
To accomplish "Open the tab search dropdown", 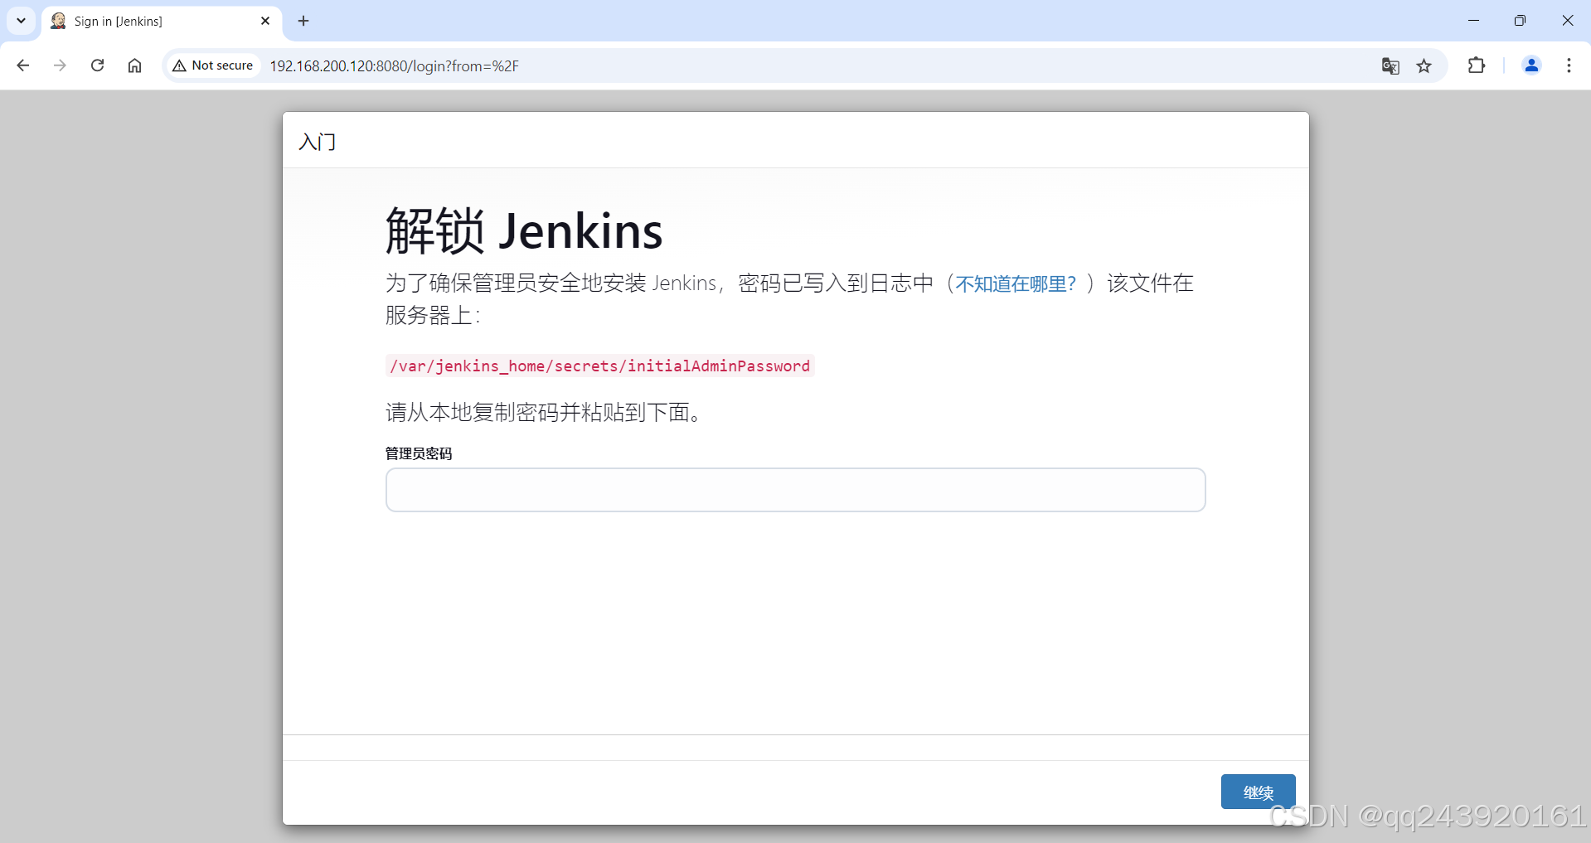I will pos(21,21).
